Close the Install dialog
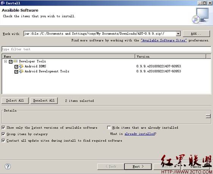This screenshot has width=213, height=174. click(210, 3)
